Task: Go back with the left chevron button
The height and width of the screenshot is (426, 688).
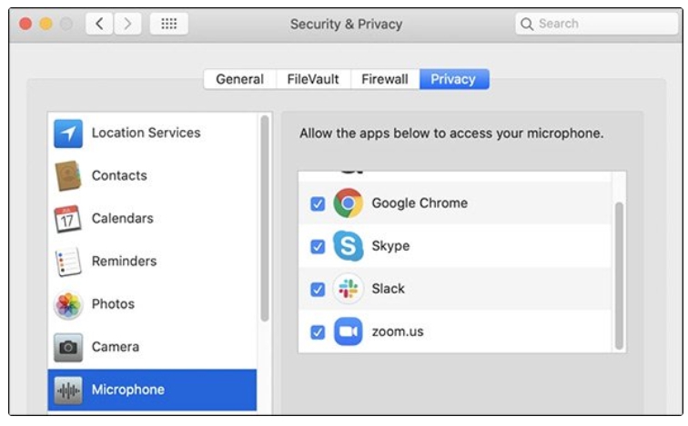Action: (x=100, y=25)
